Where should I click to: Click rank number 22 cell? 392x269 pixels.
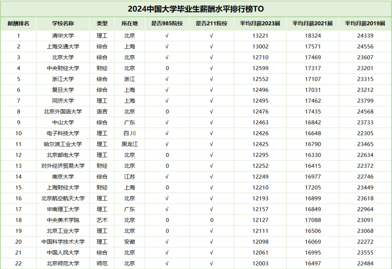click(x=18, y=264)
